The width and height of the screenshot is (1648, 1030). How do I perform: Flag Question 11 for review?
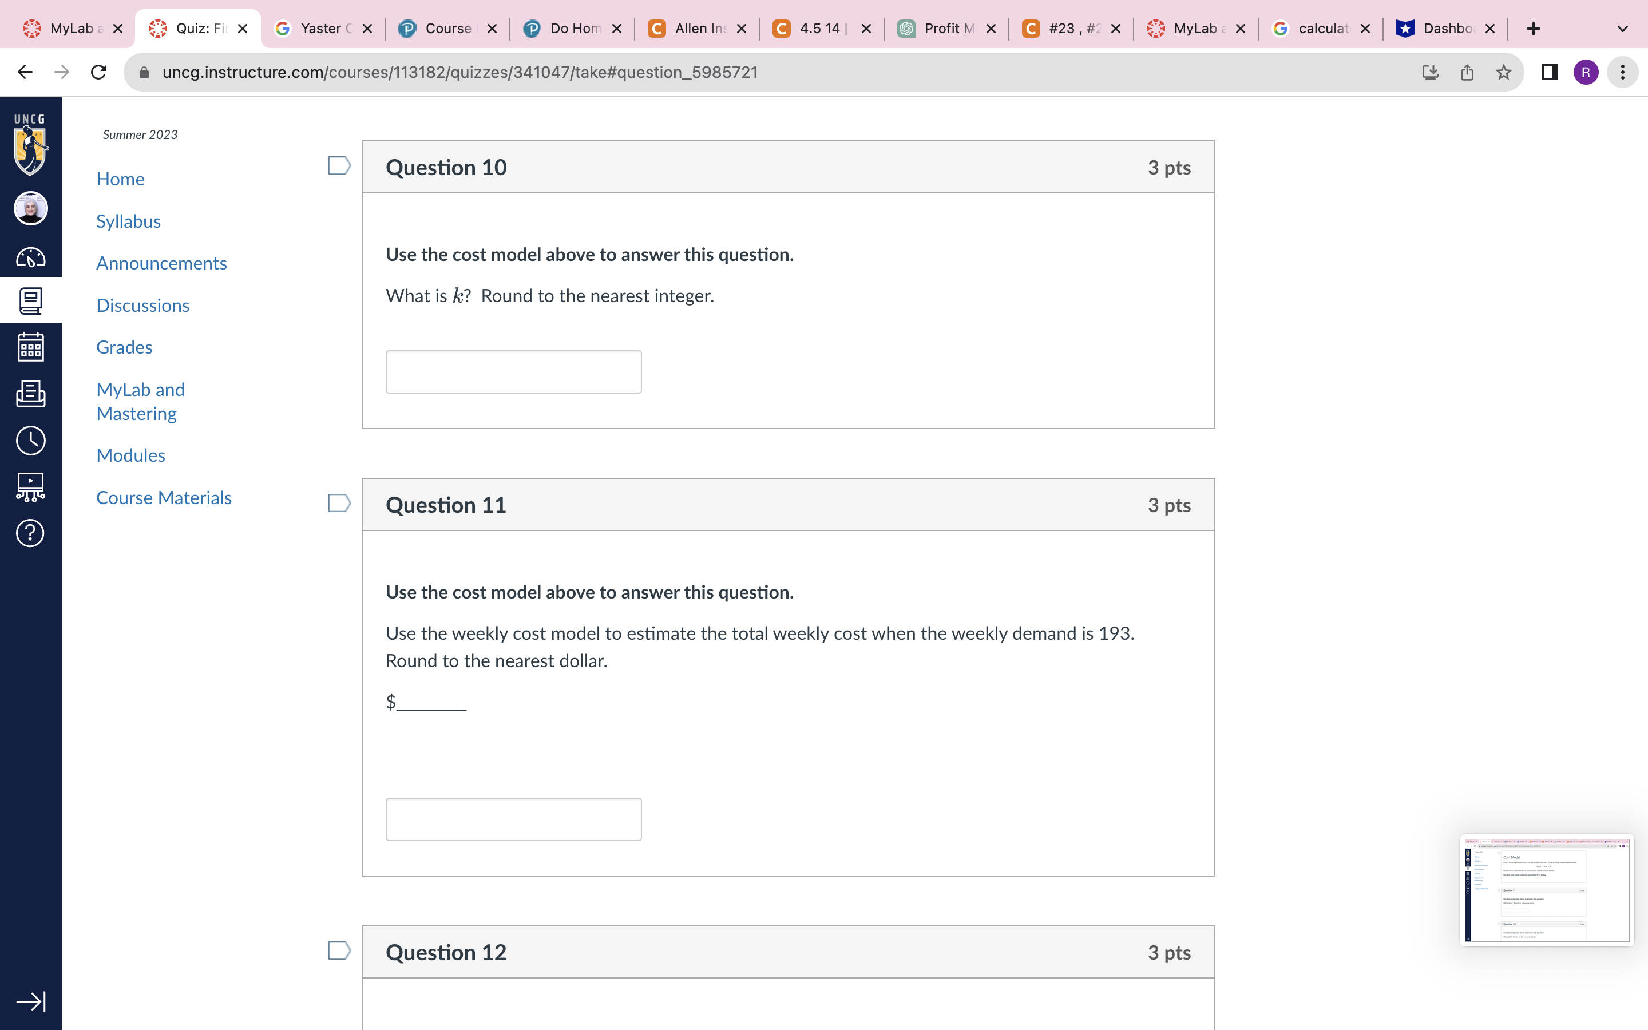tap(339, 504)
